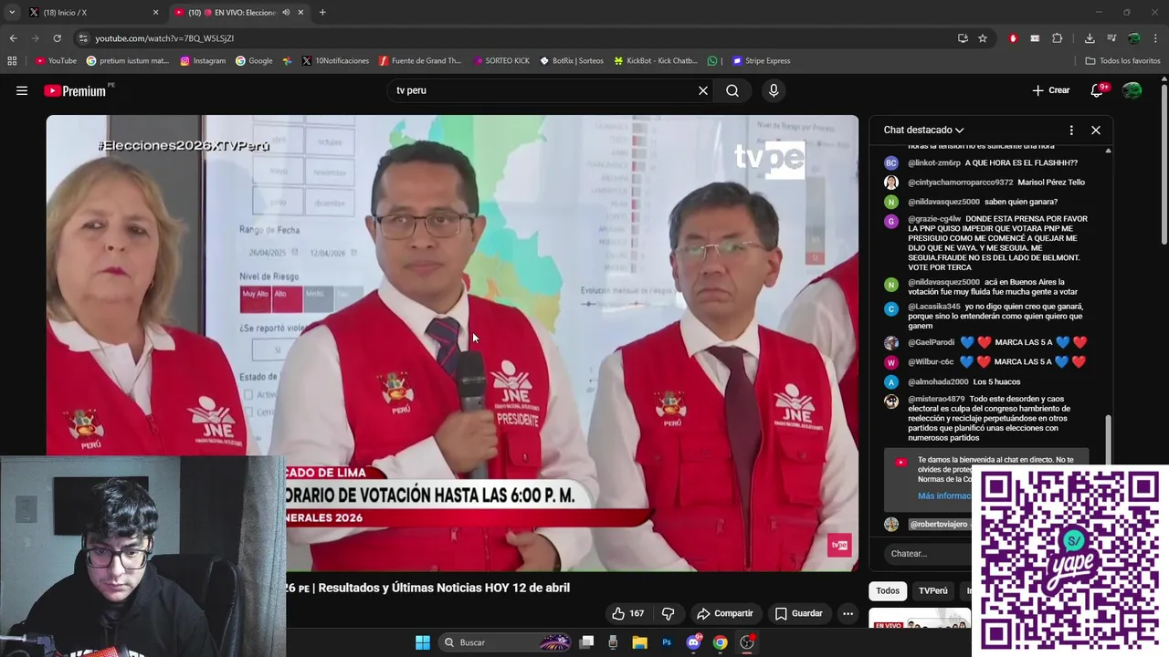1169x657 pixels.
Task: Dislike the video with thumbs-down
Action: coord(668,613)
